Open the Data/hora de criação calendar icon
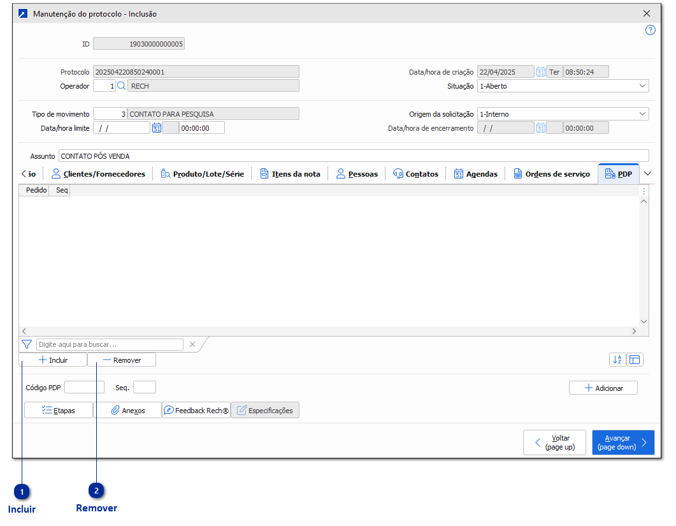 click(x=541, y=72)
